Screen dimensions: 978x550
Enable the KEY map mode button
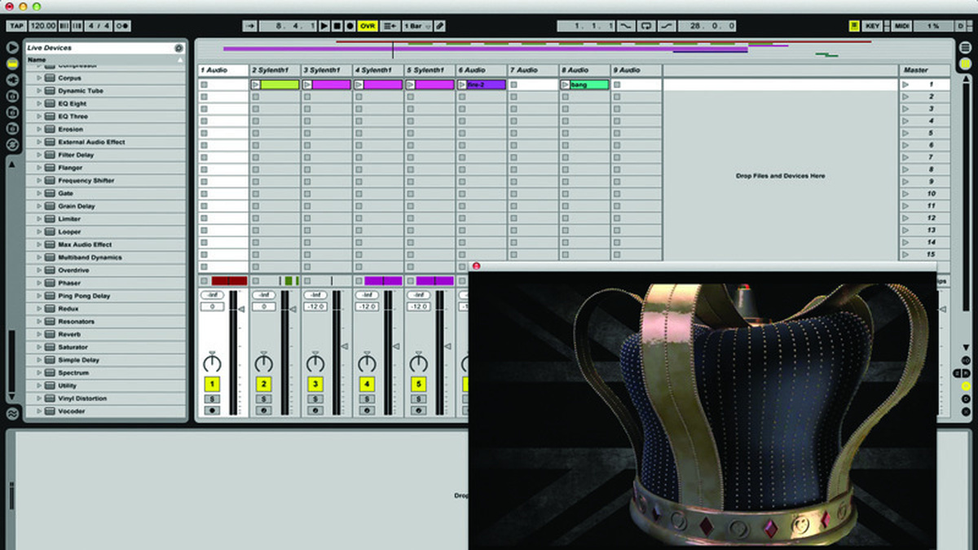point(873,26)
